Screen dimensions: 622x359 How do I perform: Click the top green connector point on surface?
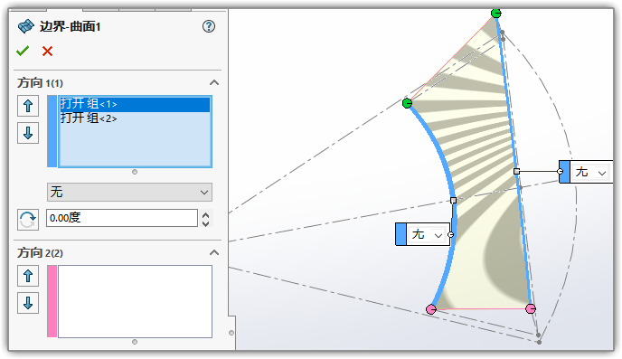(x=495, y=14)
